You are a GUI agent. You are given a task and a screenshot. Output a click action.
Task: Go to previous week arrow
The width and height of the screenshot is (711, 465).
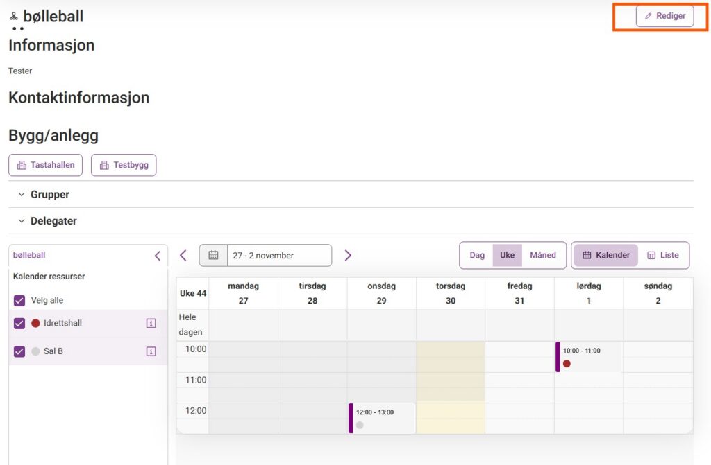tap(183, 255)
